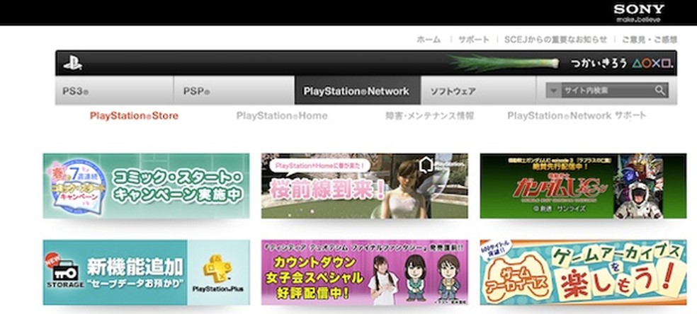Open PlayStation Network サポート submenu
Screen dimensions: 697x314
click(577, 116)
